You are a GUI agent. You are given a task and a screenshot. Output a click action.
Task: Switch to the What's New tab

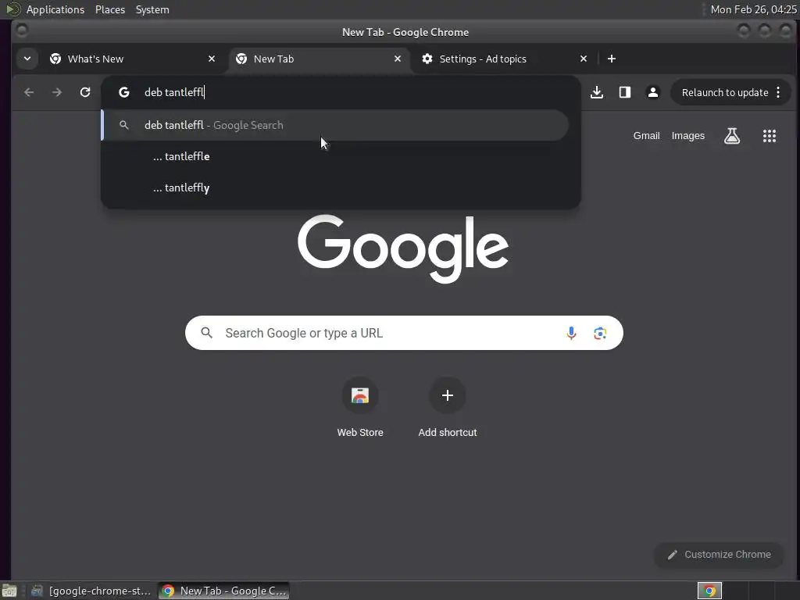click(133, 59)
